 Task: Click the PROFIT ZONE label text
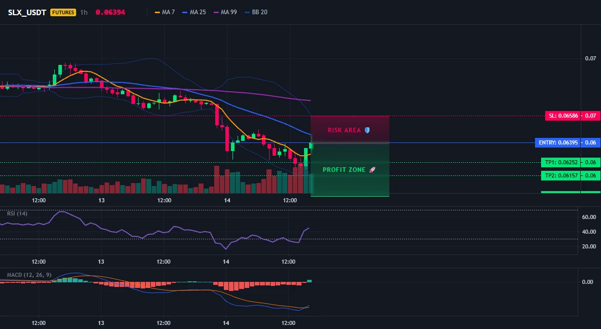pyautogui.click(x=344, y=170)
